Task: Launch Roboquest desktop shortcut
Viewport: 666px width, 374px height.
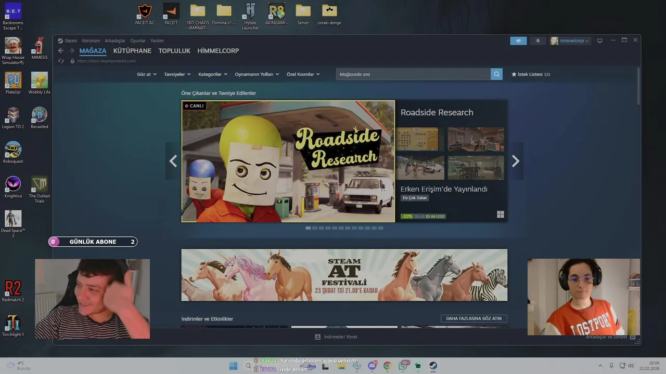Action: click(x=13, y=153)
